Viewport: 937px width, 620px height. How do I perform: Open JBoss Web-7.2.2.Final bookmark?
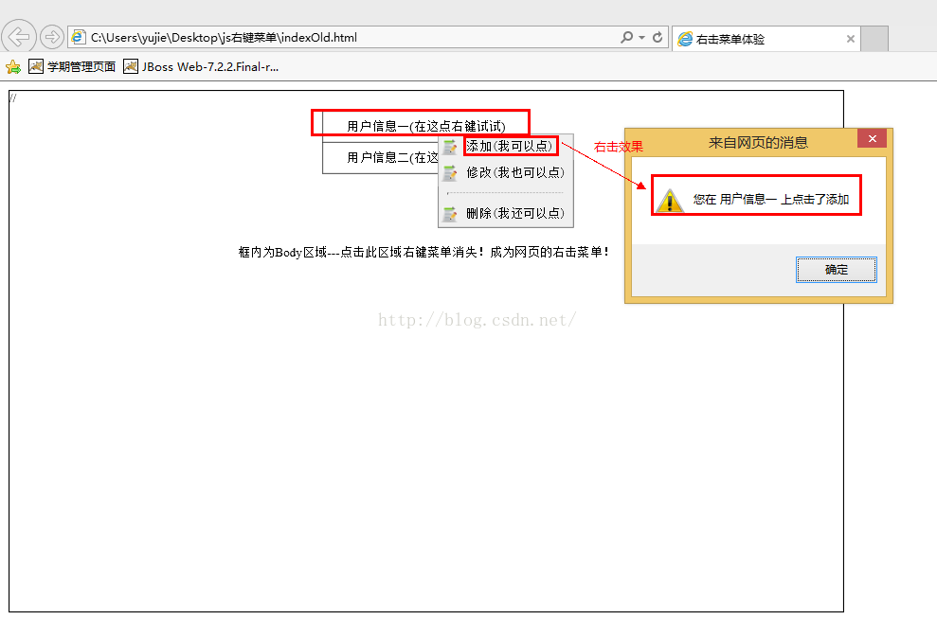(202, 67)
